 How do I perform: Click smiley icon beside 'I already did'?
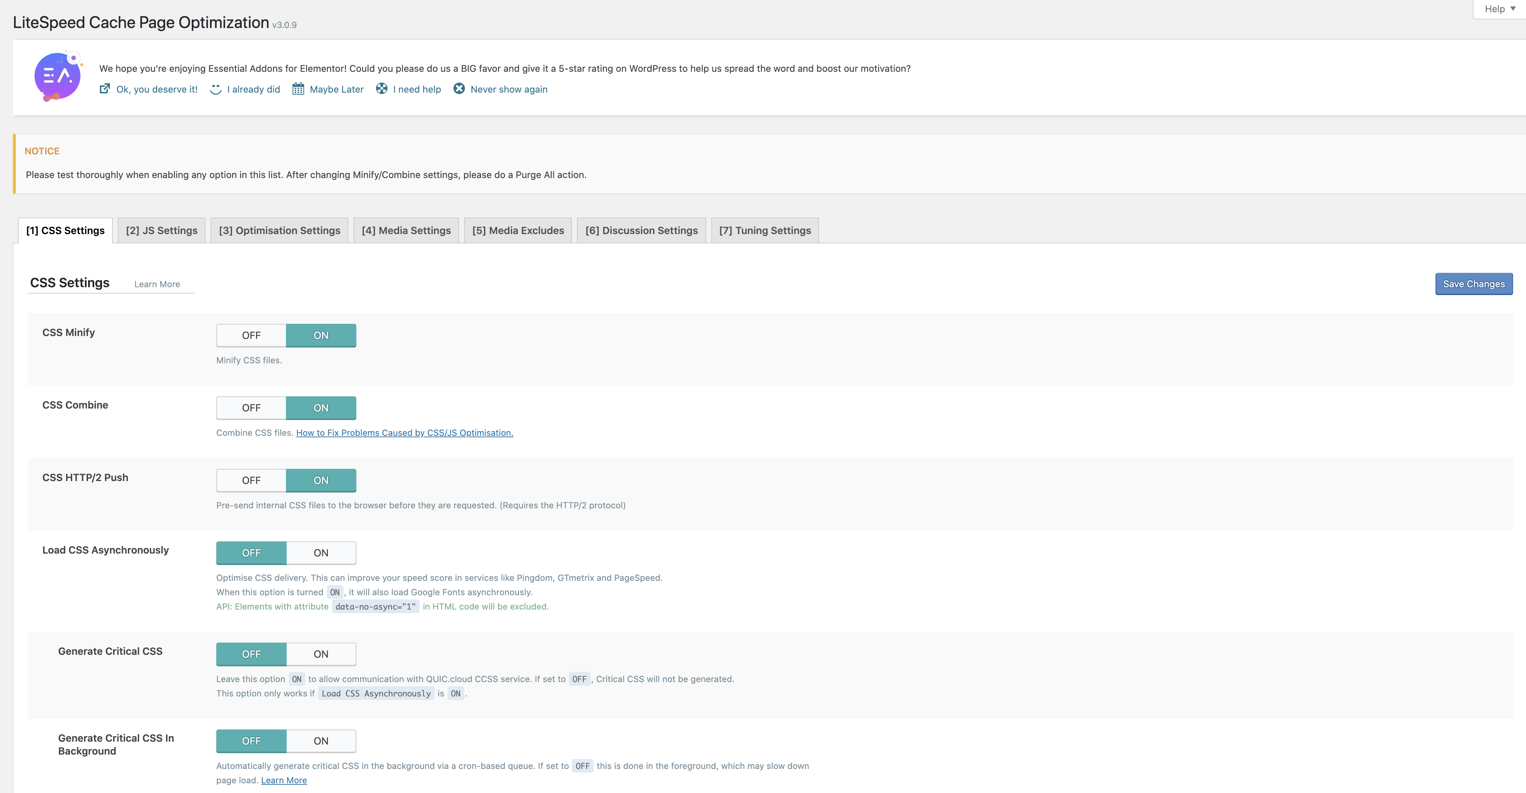pos(216,89)
